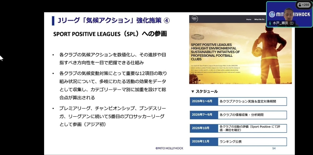The image size is (313, 155).
Task: Click the Sport Positive logo in the website image
Action: coord(194,19)
